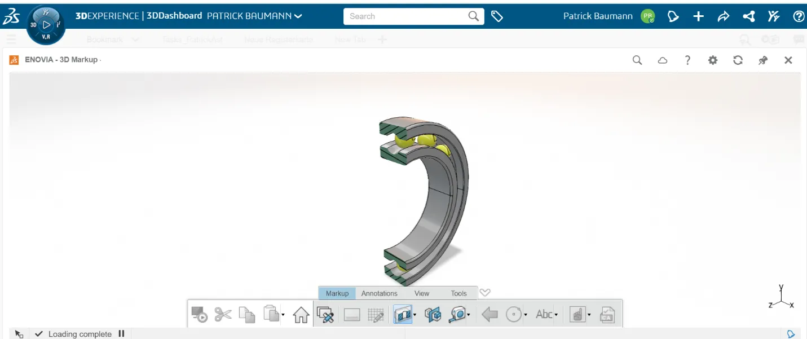Screen dimensions: 807x339
Task: Pause loading with the pause toggle
Action: pyautogui.click(x=121, y=333)
